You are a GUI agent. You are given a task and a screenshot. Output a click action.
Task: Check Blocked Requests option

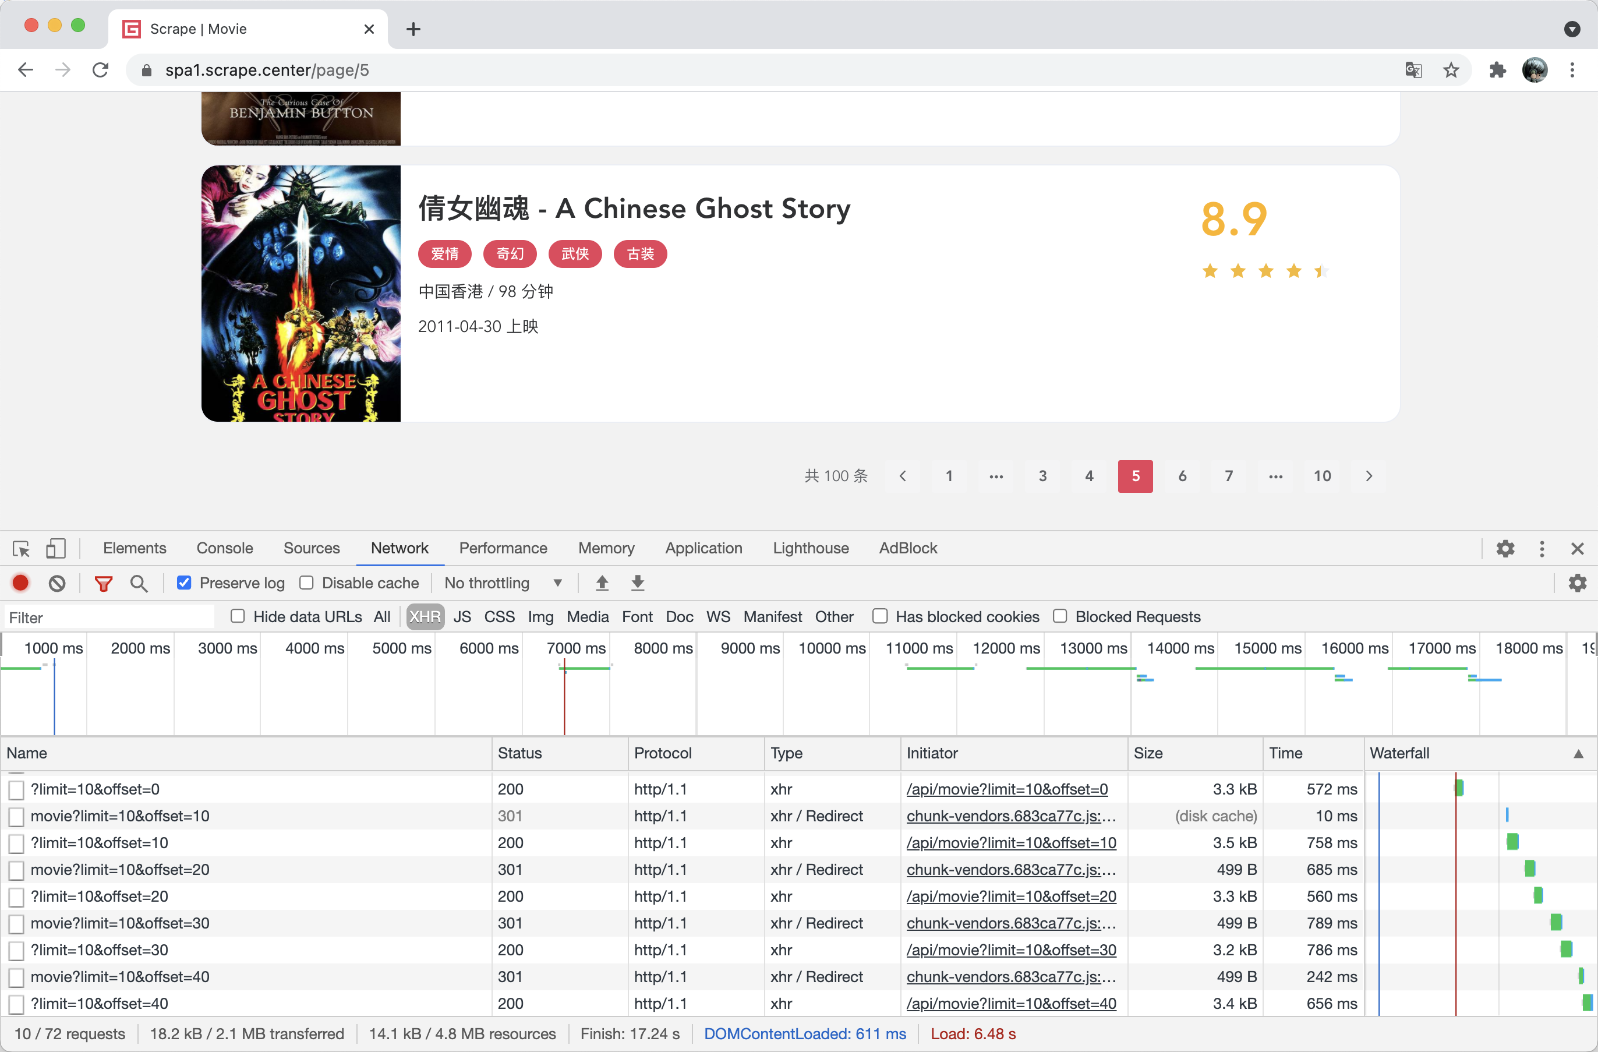1060,617
